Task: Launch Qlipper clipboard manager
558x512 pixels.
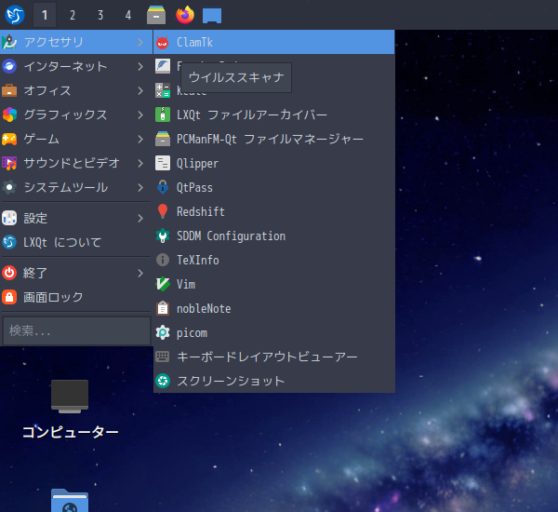Action: click(274, 163)
